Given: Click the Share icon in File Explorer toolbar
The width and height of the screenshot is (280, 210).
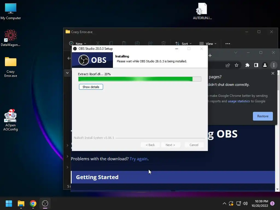Looking at the screenshot, I should (x=150, y=43).
